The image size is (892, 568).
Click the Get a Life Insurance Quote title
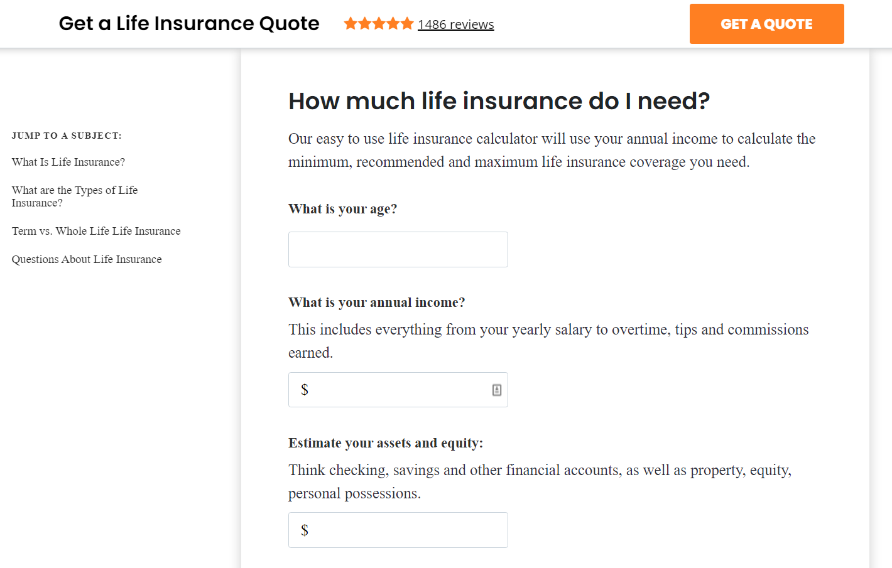pyautogui.click(x=189, y=24)
